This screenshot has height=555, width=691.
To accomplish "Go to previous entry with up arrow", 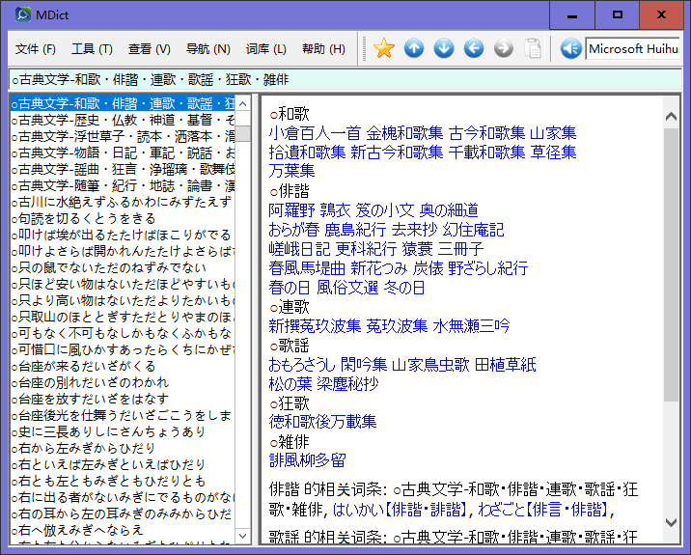I will tap(414, 48).
